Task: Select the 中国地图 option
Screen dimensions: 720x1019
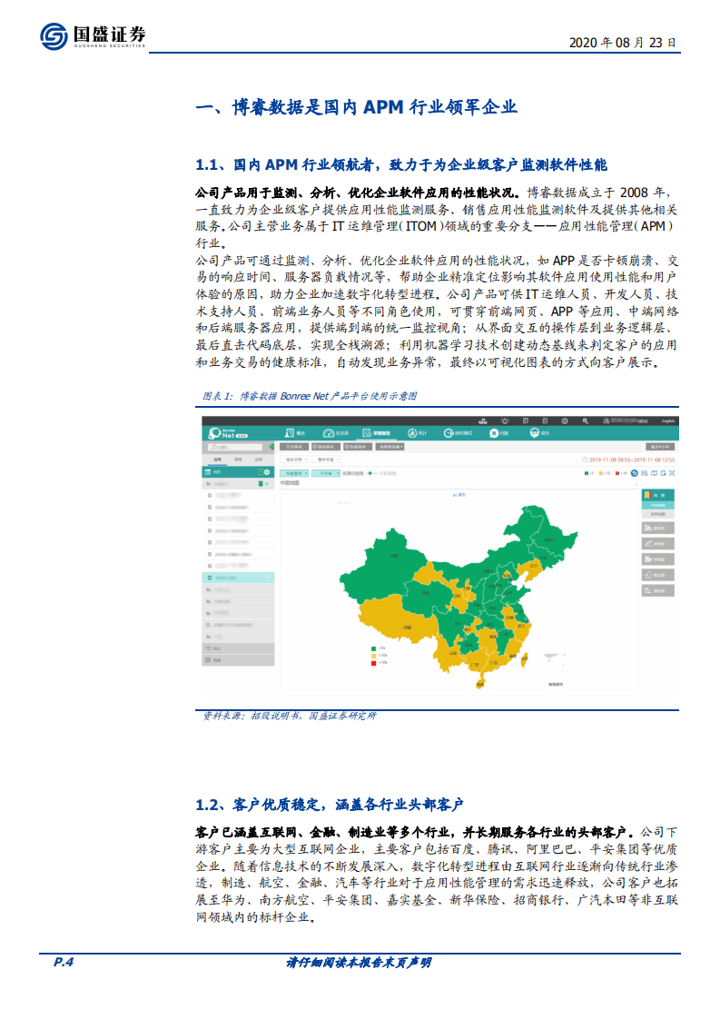Action: [x=658, y=505]
